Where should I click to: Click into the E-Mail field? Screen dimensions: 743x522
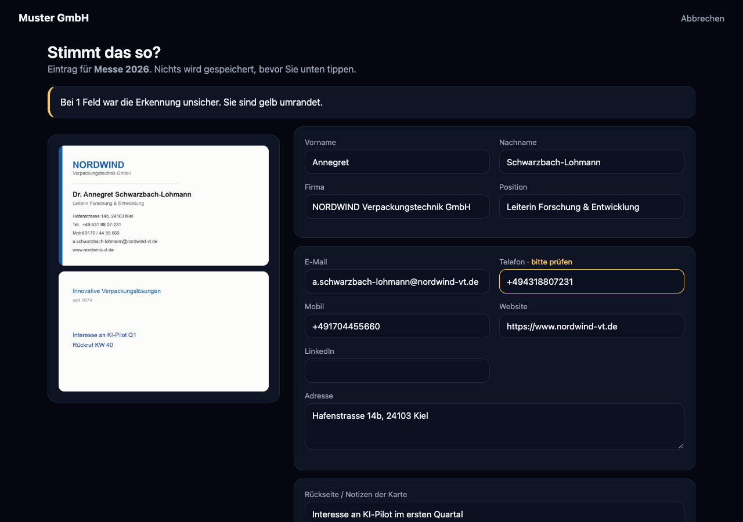tap(397, 281)
